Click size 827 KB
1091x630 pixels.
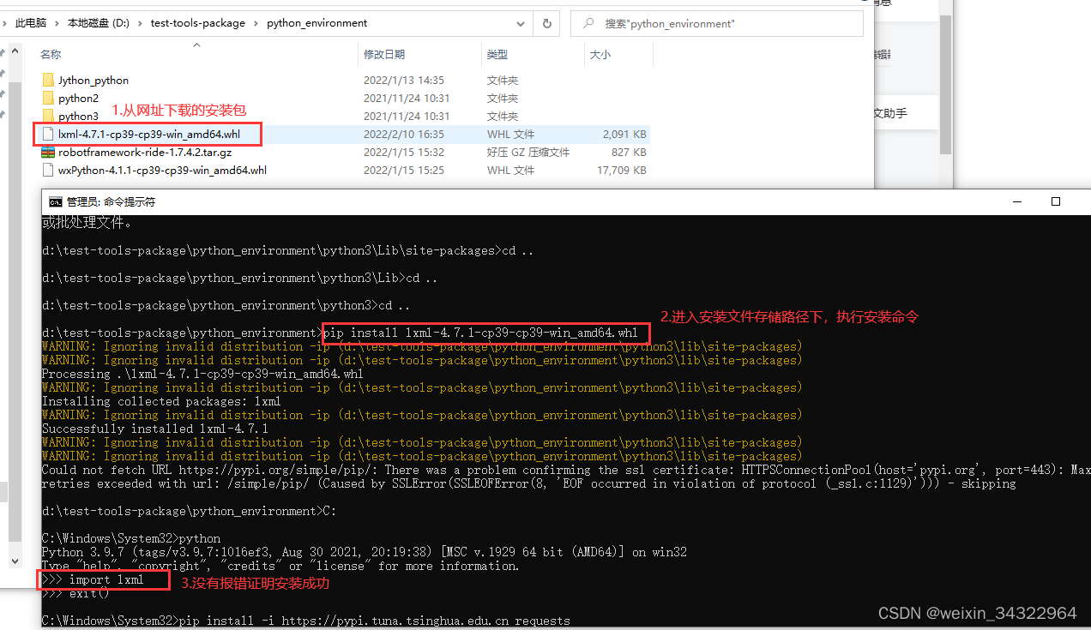629,153
